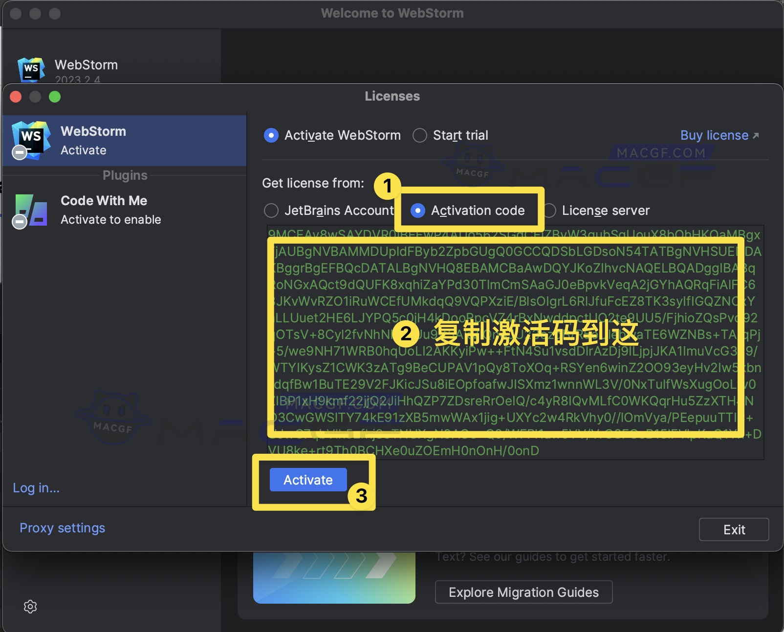784x632 pixels.
Task: Click the Log in... link
Action: tap(36, 487)
